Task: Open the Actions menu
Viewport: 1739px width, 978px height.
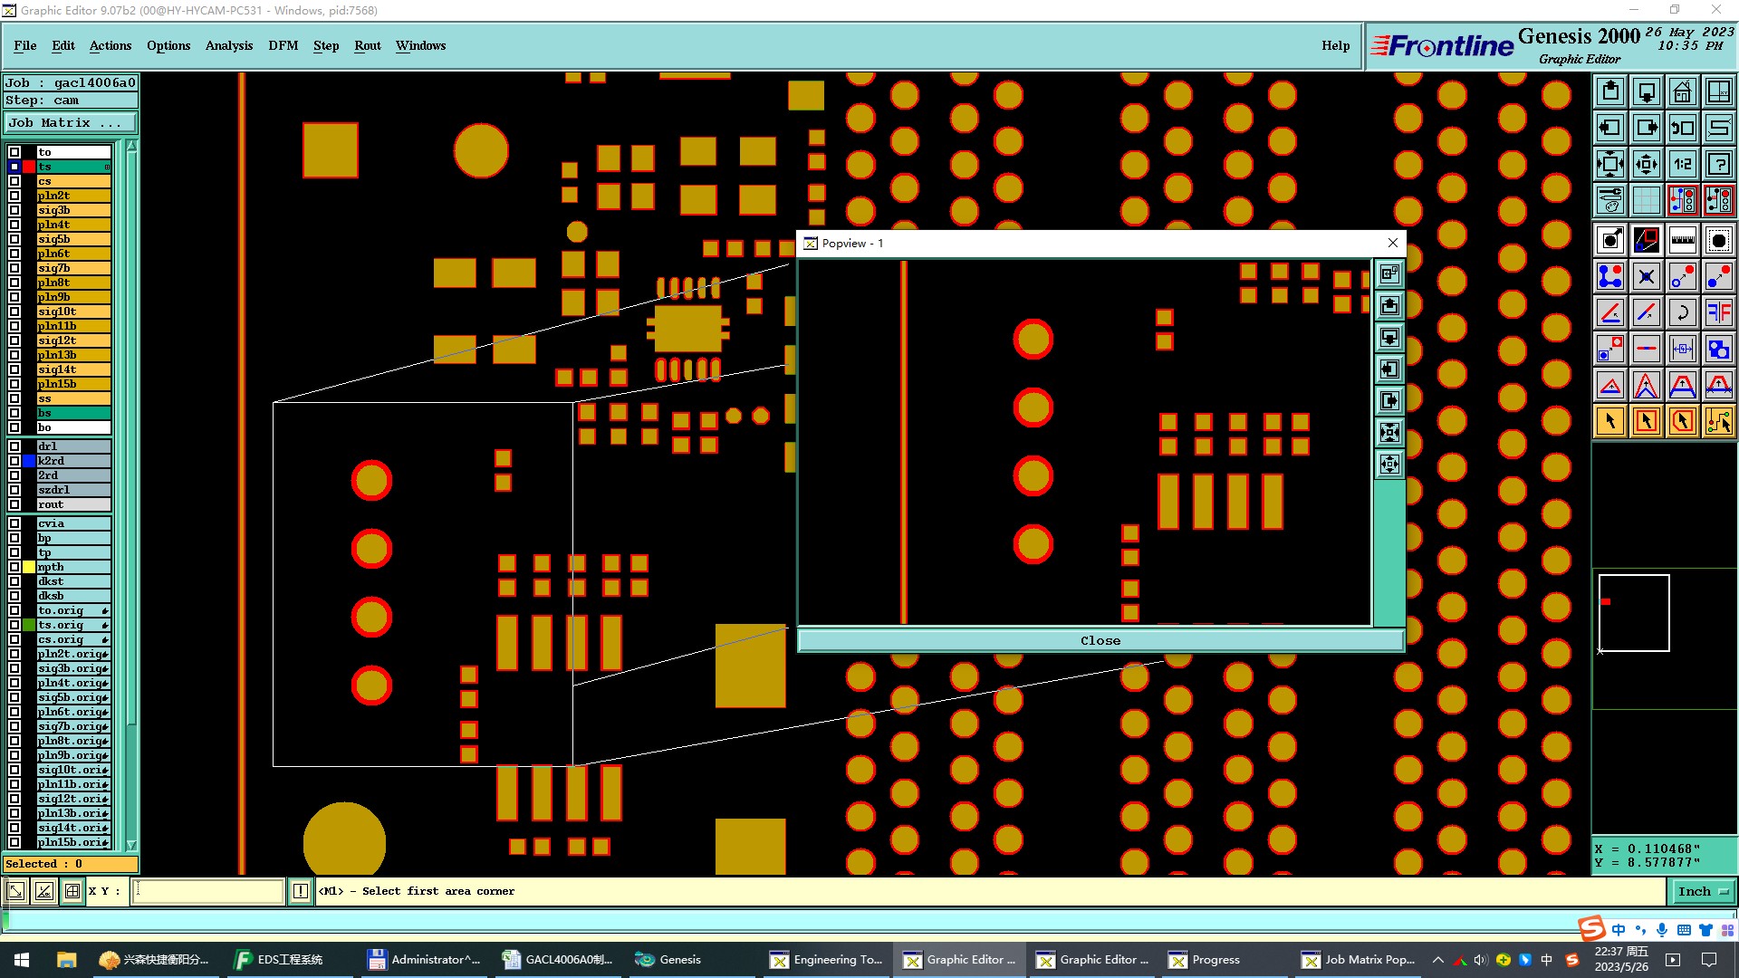Action: 110,45
